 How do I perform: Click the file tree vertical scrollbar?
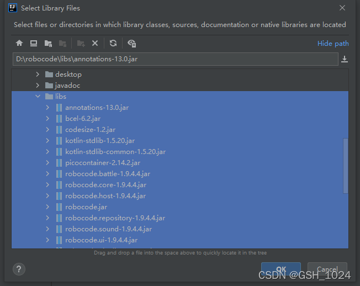[x=346, y=166]
